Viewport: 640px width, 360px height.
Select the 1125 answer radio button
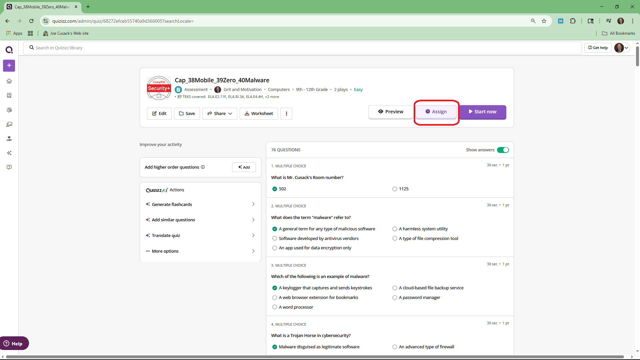[395, 189]
